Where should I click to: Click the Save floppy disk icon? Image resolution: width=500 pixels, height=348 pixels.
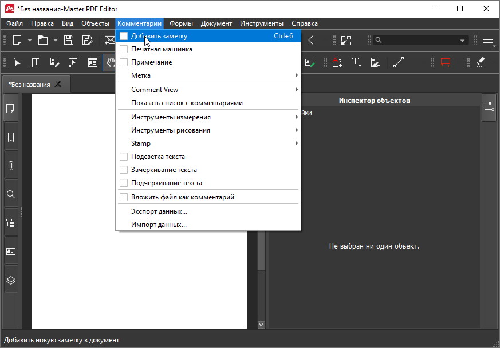pyautogui.click(x=69, y=41)
